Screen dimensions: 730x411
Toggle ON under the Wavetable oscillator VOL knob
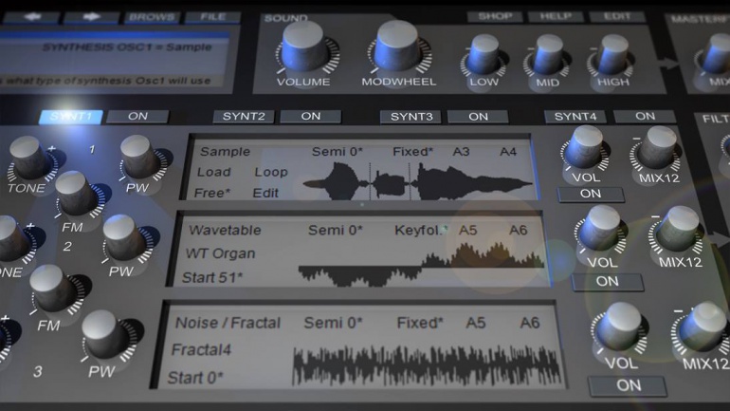[608, 282]
